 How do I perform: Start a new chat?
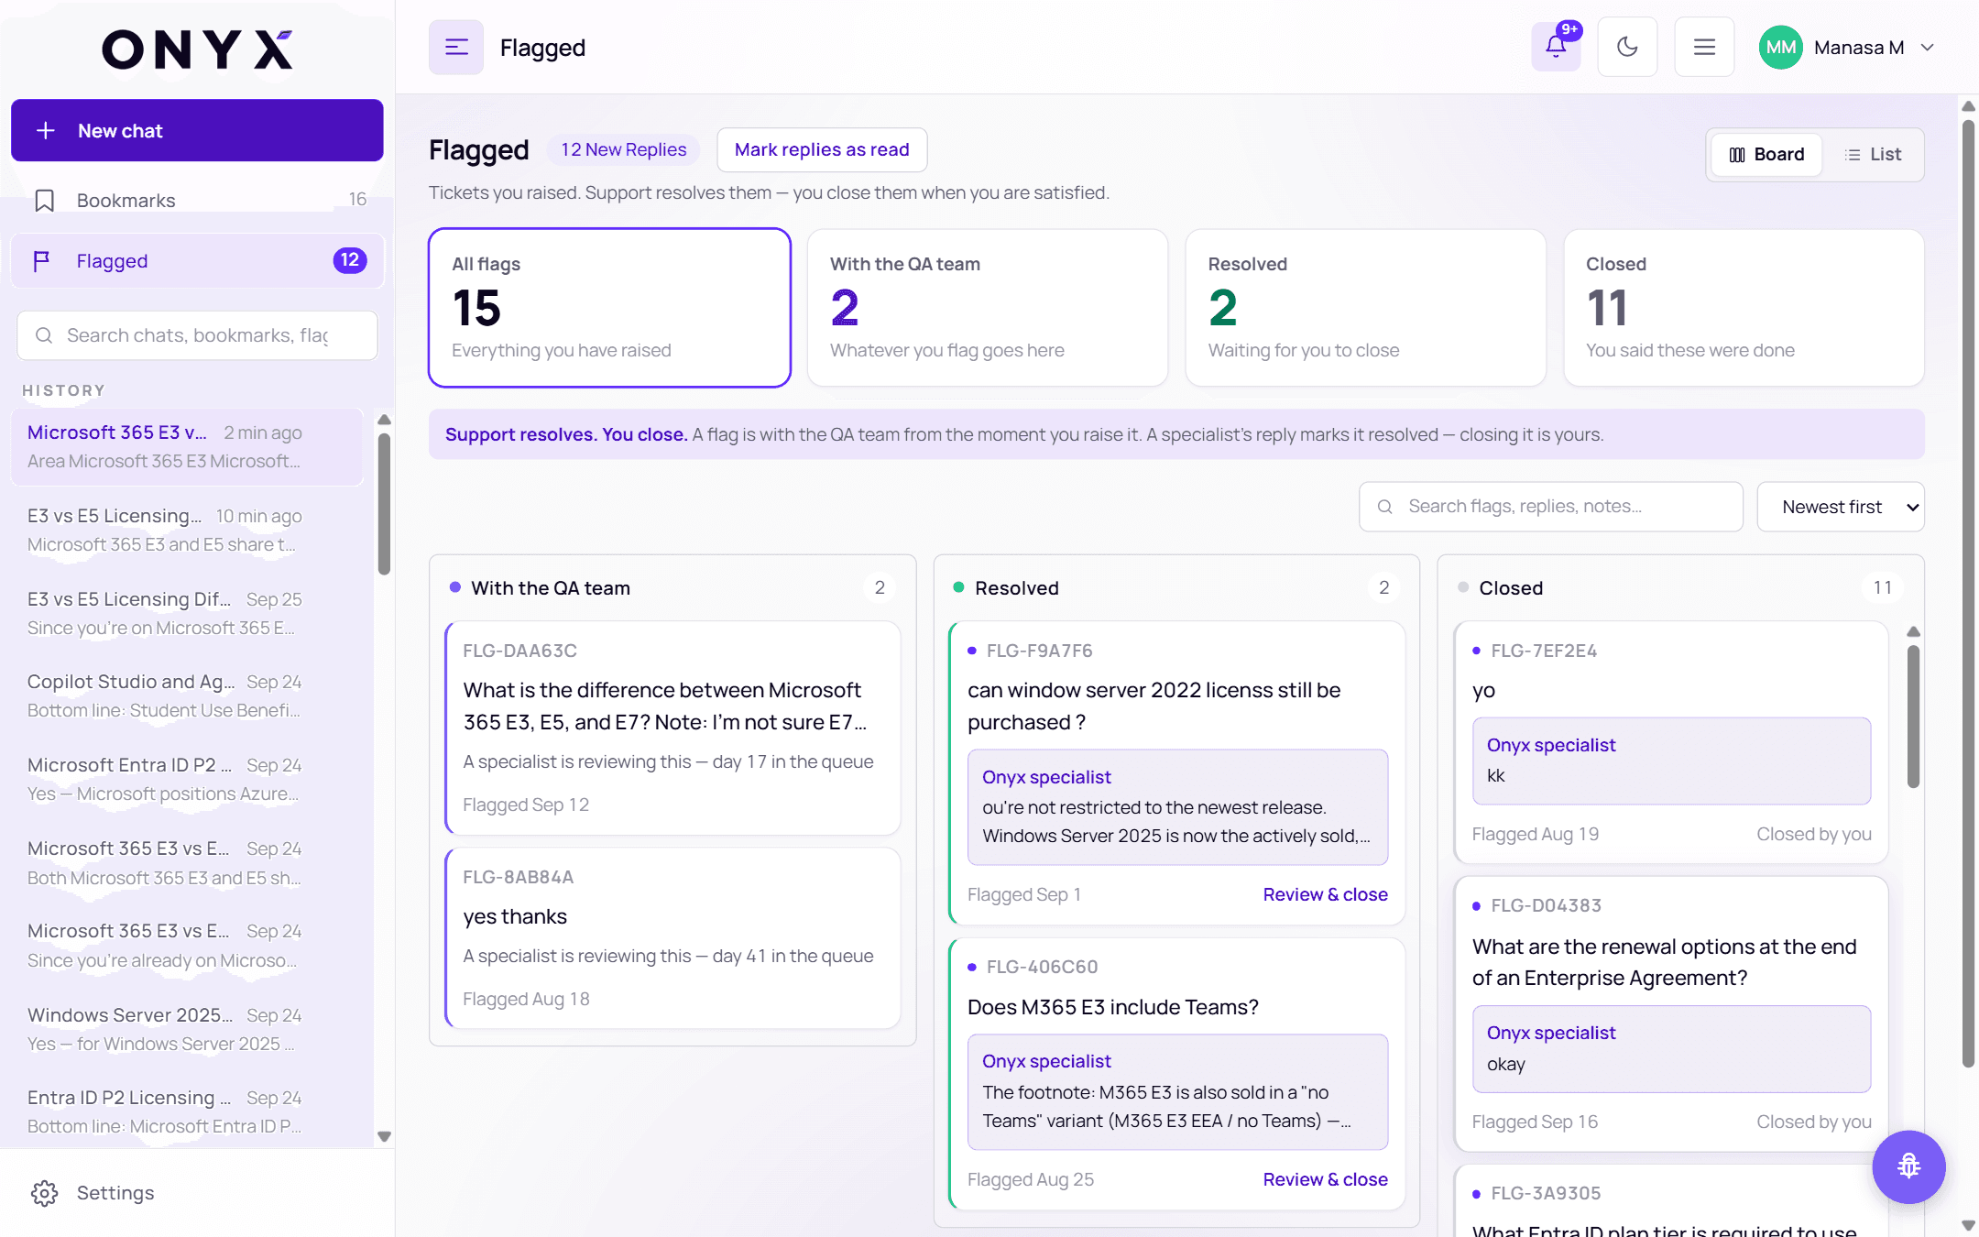click(197, 130)
